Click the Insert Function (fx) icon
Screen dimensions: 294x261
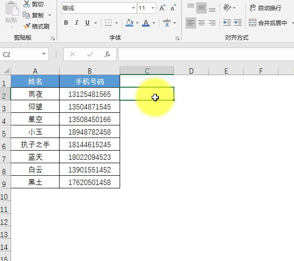coord(108,54)
